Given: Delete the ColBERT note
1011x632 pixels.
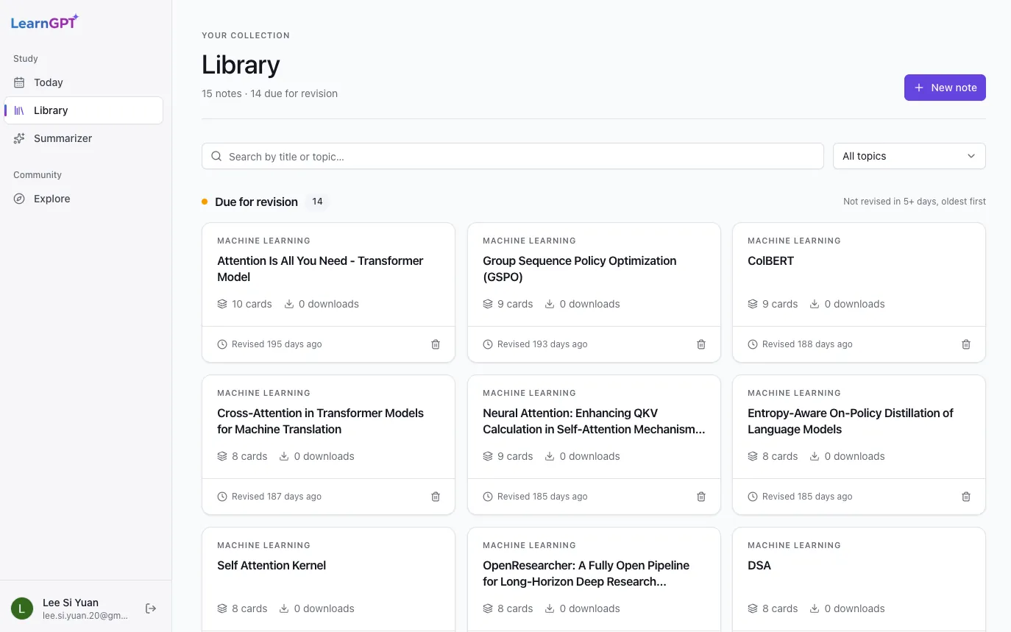Looking at the screenshot, I should click(966, 344).
